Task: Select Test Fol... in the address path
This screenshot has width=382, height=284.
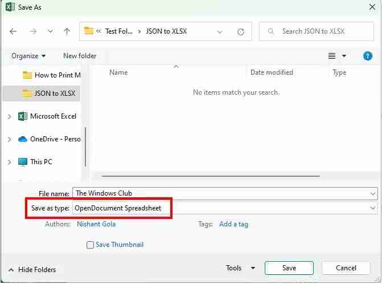Action: coord(119,31)
